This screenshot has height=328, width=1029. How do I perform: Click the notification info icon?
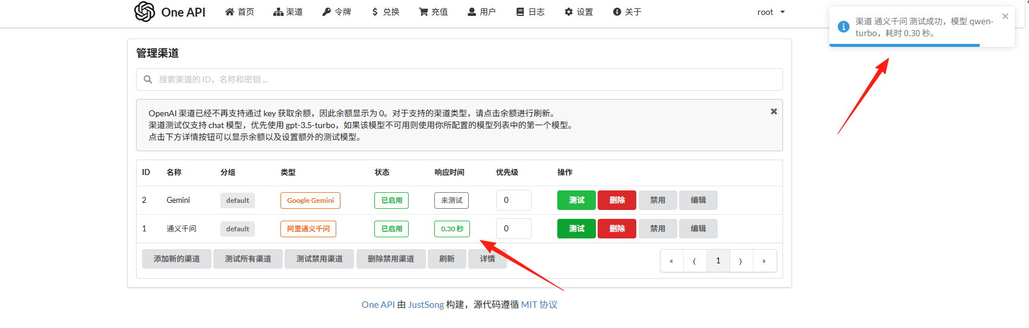(x=843, y=27)
